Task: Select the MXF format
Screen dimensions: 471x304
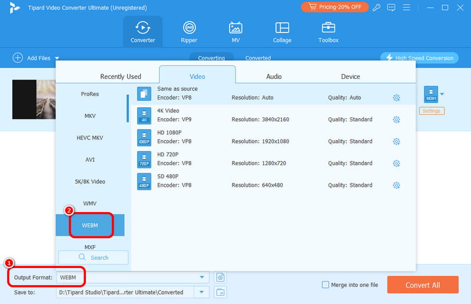Action: (90, 247)
